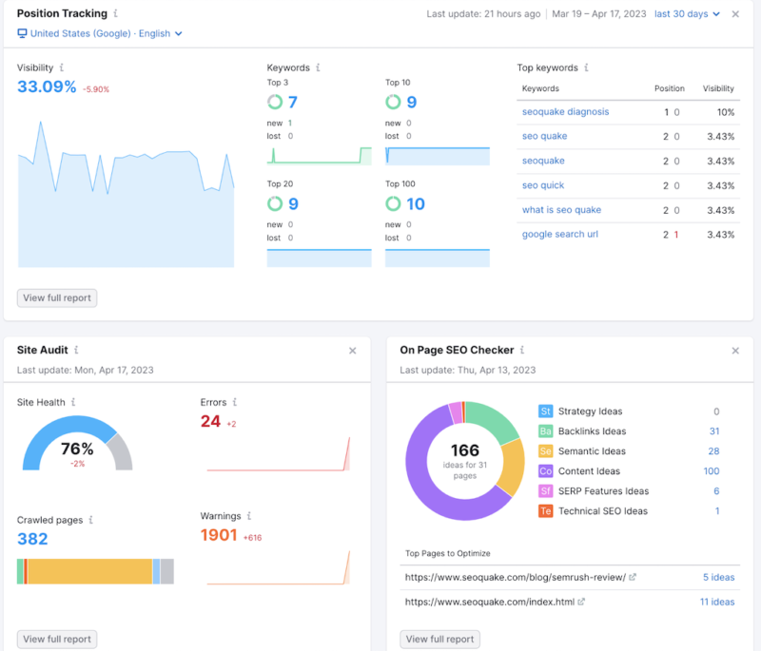Click View full report in Position Tracking
Image resolution: width=761 pixels, height=651 pixels.
57,298
